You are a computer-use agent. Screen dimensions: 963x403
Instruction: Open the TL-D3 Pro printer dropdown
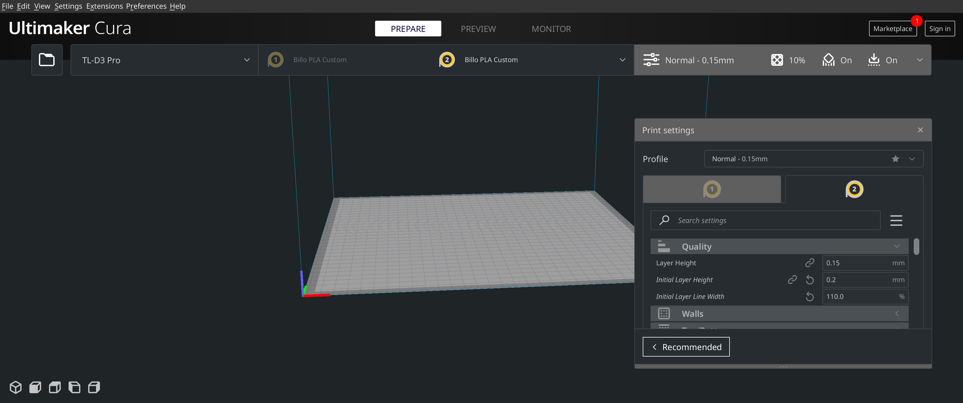(164, 60)
